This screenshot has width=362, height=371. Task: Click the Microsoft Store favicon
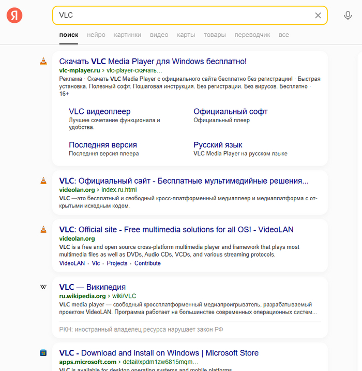(43, 353)
